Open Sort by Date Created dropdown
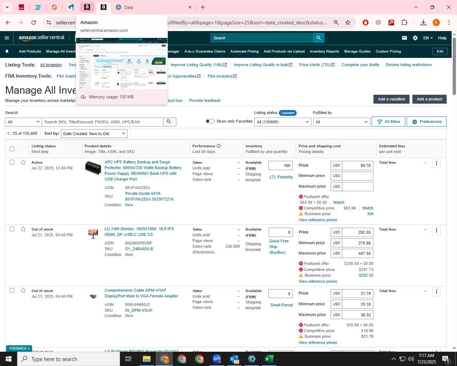457x366 pixels. (94, 134)
